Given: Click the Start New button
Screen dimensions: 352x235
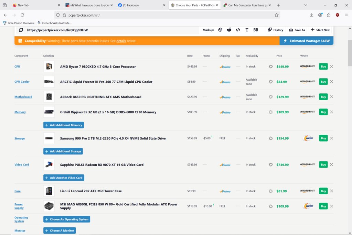Looking at the screenshot, I should [x=320, y=30].
